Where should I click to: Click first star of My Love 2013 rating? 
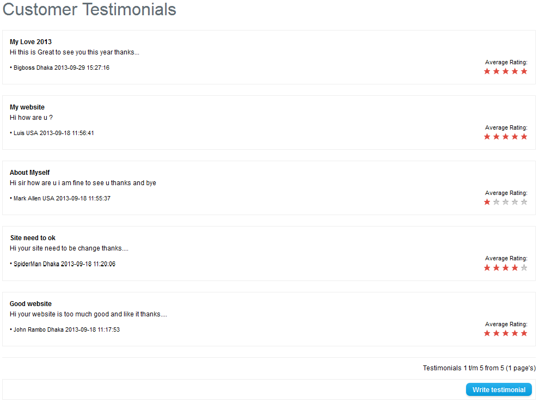[487, 71]
